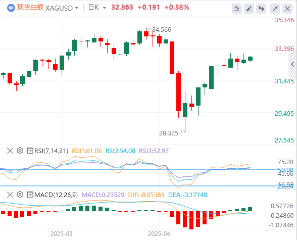This screenshot has height=240, width=297.
Task: Add indicator next to RSI plus icon
Action: pos(30,151)
